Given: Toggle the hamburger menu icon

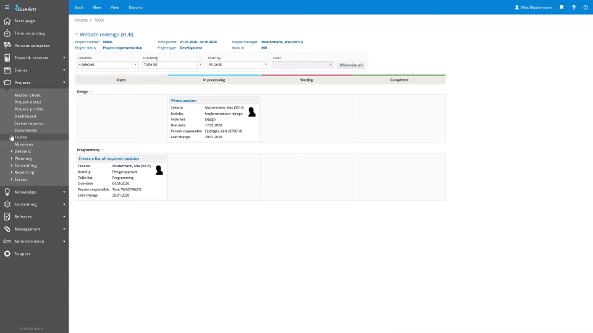Looking at the screenshot, I should coord(7,7).
